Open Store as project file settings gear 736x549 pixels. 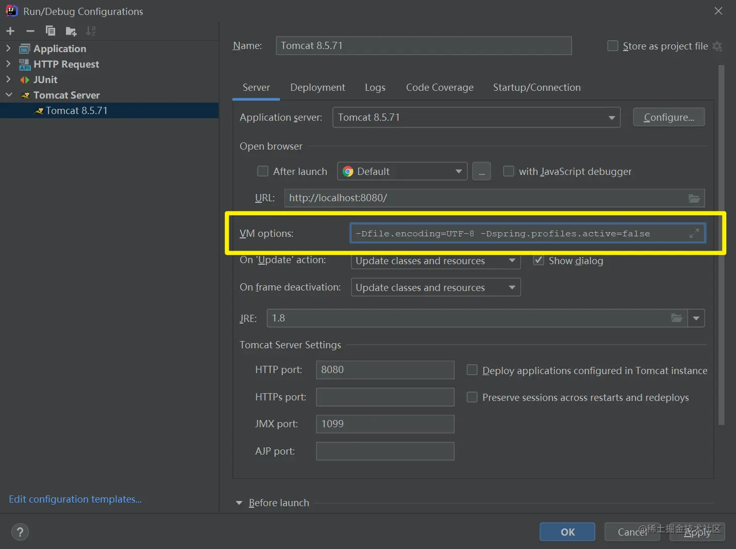(x=717, y=46)
